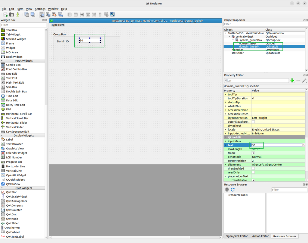Select the Domin ID label on the form
The height and width of the screenshot is (243, 308).
point(63,41)
